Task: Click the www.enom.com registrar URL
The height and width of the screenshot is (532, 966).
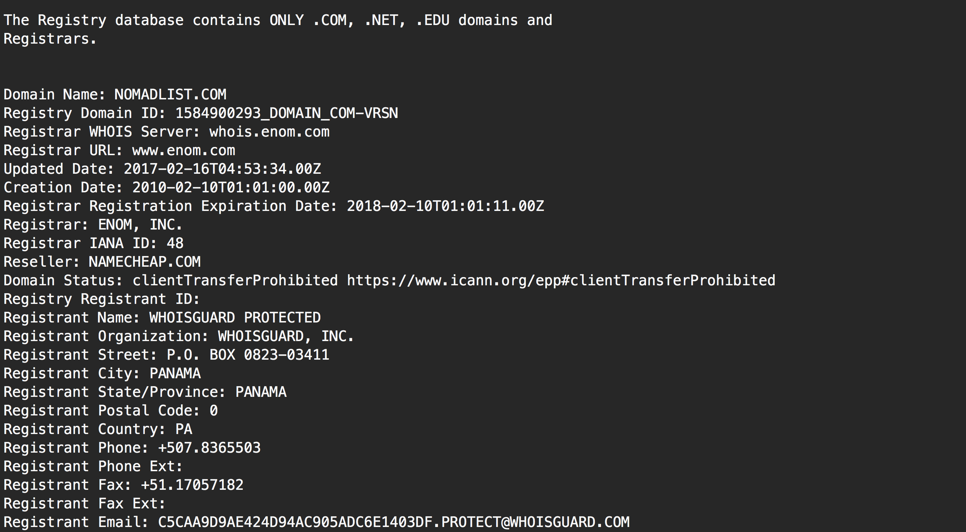Action: click(184, 150)
